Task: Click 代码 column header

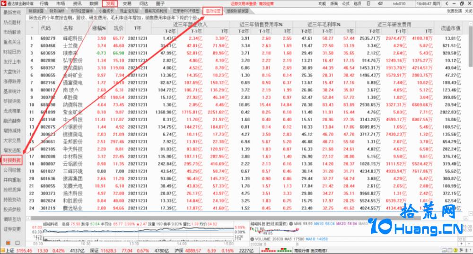Action: [x=46, y=28]
